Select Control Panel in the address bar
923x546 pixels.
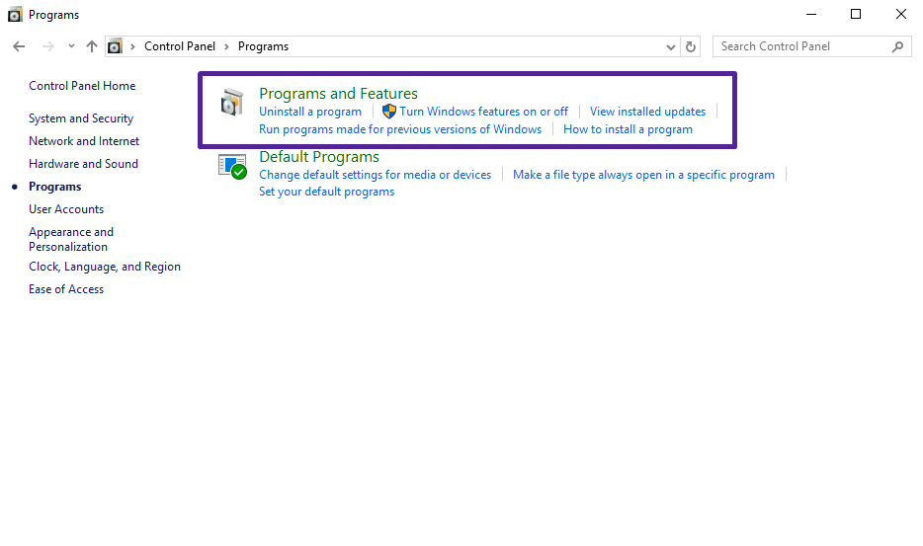(x=180, y=46)
